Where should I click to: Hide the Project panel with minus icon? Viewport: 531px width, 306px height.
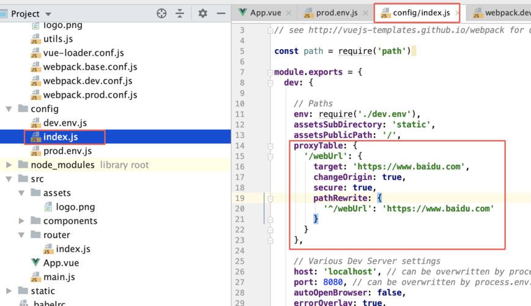[x=221, y=13]
